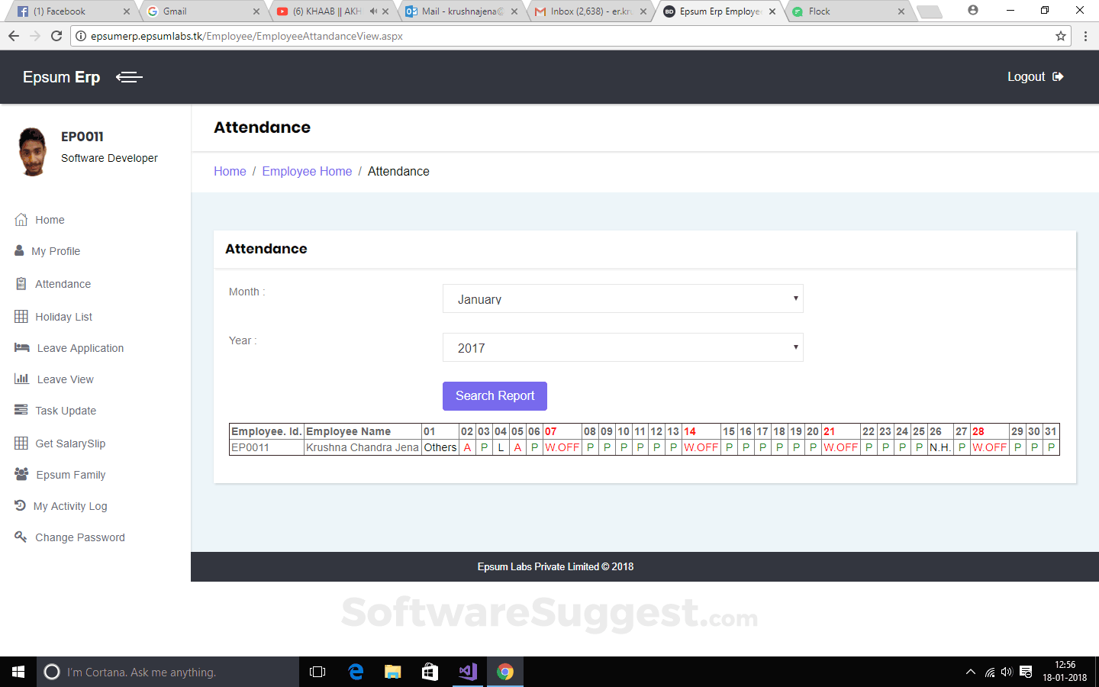View My Activity Log via its history icon
Image resolution: width=1099 pixels, height=687 pixels.
pos(19,505)
